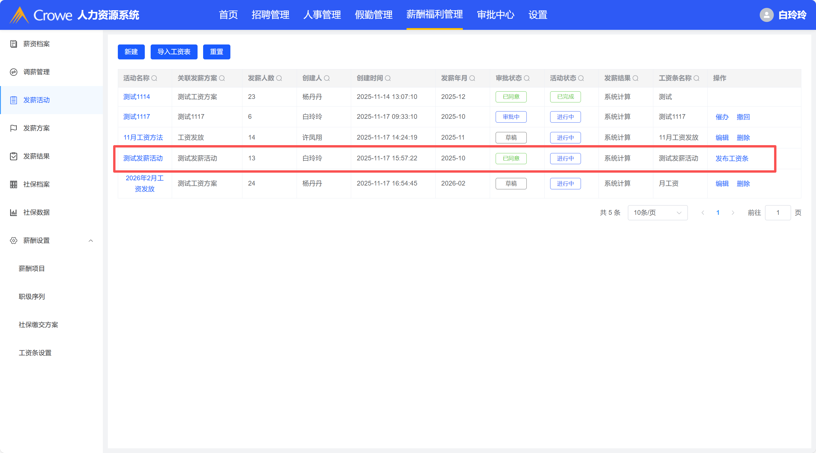Click search icon beside 发薪结果 header

[635, 78]
